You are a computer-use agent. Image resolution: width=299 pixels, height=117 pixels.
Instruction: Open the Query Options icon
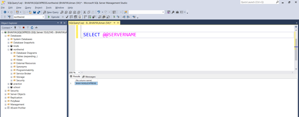pos(75,17)
